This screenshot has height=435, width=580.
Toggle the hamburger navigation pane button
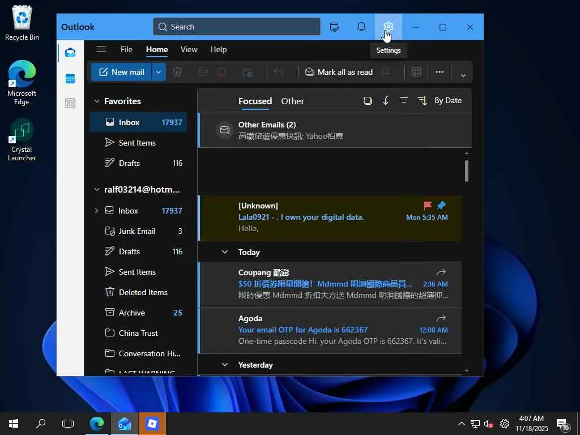101,49
